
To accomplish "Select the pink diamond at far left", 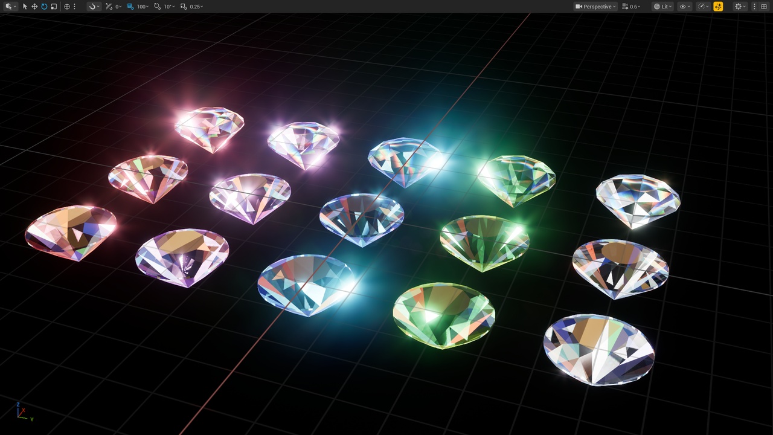I will (x=71, y=233).
